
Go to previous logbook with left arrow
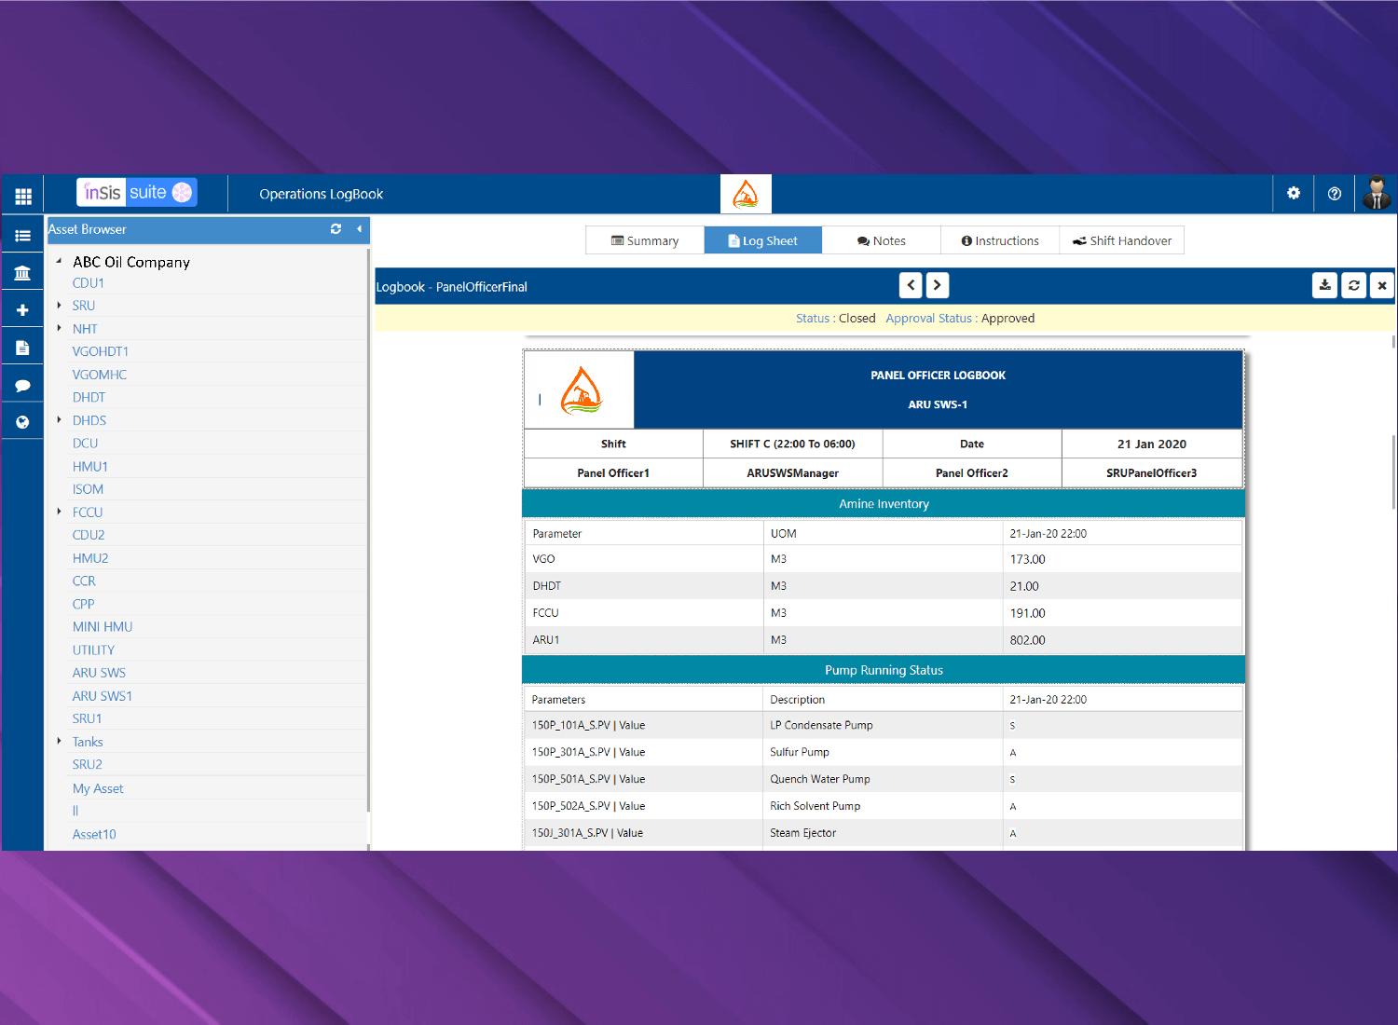[x=911, y=285]
